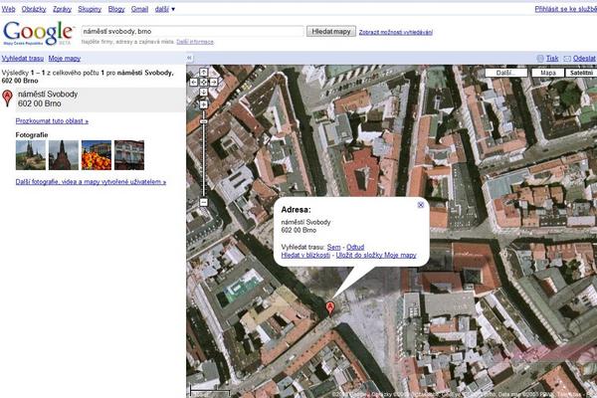The height and width of the screenshot is (398, 597).
Task: Click red marker A on the map
Action: (330, 307)
